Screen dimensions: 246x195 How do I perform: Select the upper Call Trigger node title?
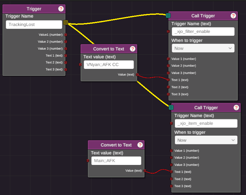click(x=203, y=16)
